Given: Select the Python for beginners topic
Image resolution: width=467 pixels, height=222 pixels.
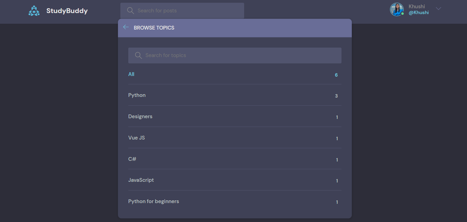Looking at the screenshot, I should tap(154, 201).
